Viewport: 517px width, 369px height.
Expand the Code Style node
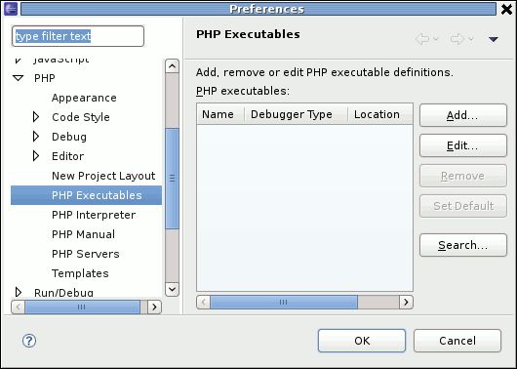pos(36,117)
